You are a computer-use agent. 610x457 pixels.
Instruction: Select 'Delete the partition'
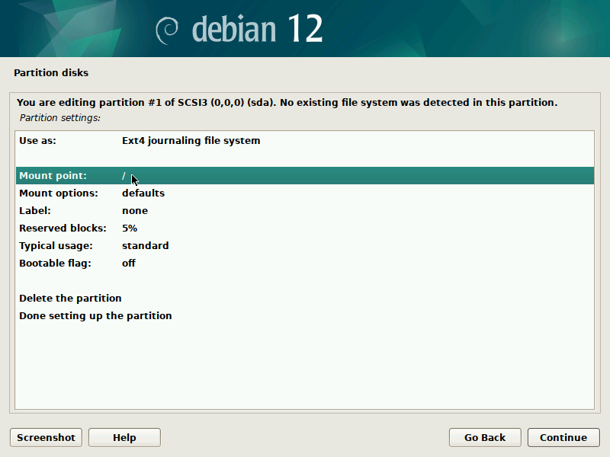(x=305, y=298)
